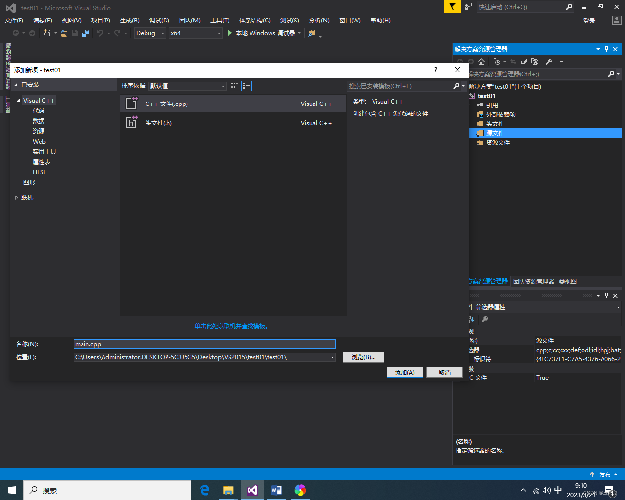Open the 调试(D) menu

point(159,20)
